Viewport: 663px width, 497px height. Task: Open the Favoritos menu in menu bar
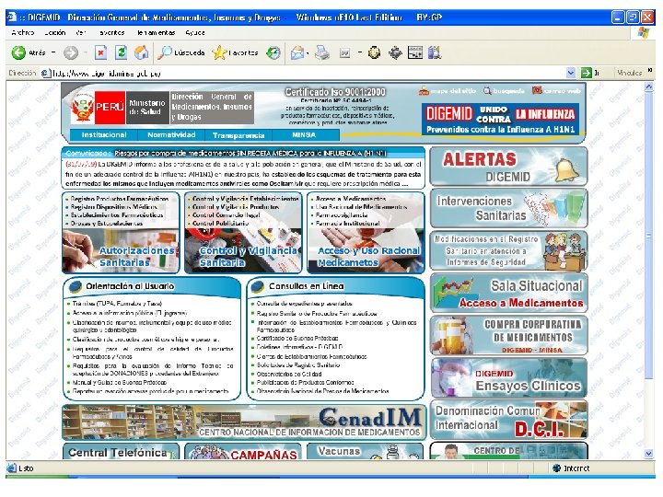point(111,32)
